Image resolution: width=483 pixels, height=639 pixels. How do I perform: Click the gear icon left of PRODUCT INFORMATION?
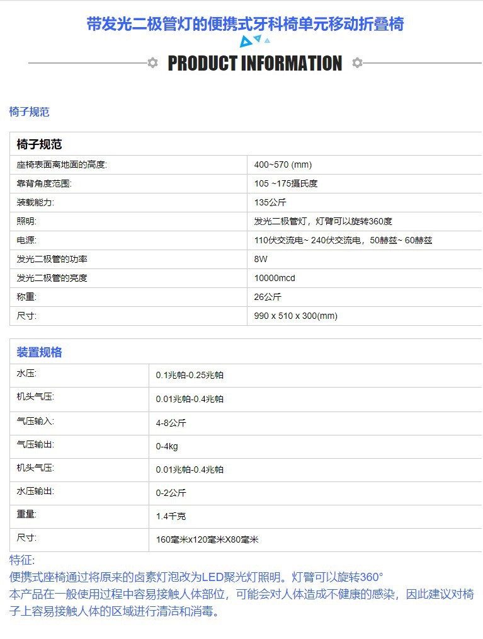pos(153,63)
